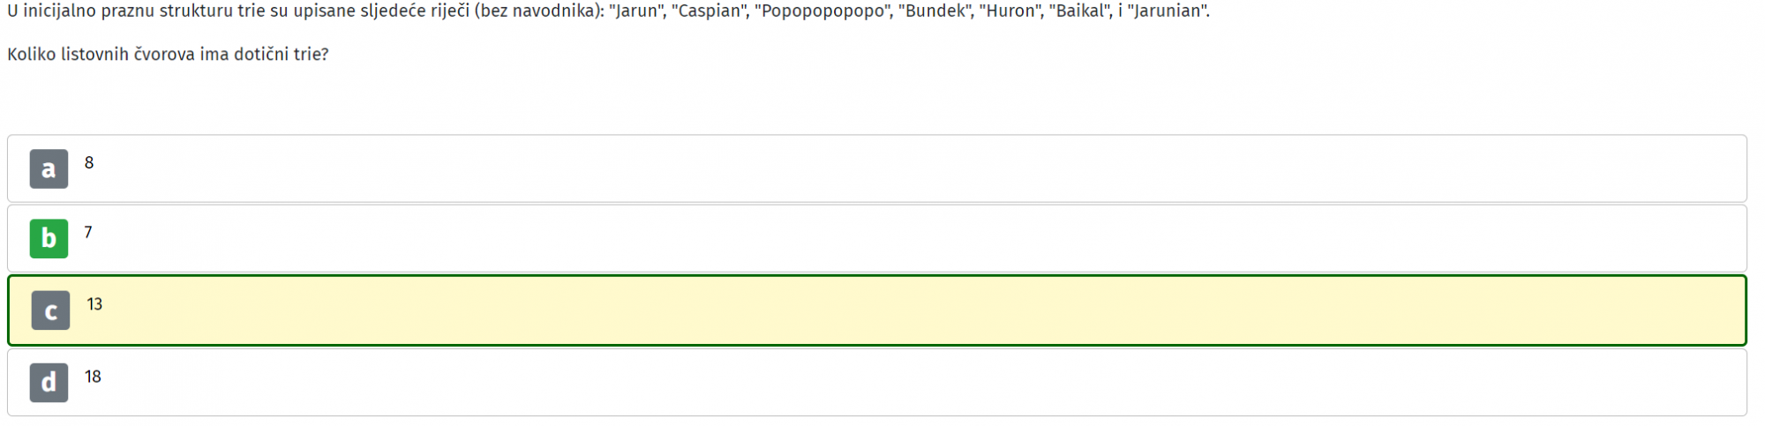
Task: Click the word "Popopopopopo" in the question
Action: pos(822,11)
